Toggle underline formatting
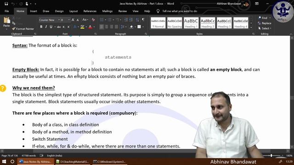This screenshot has width=294, height=165. [x=51, y=27]
